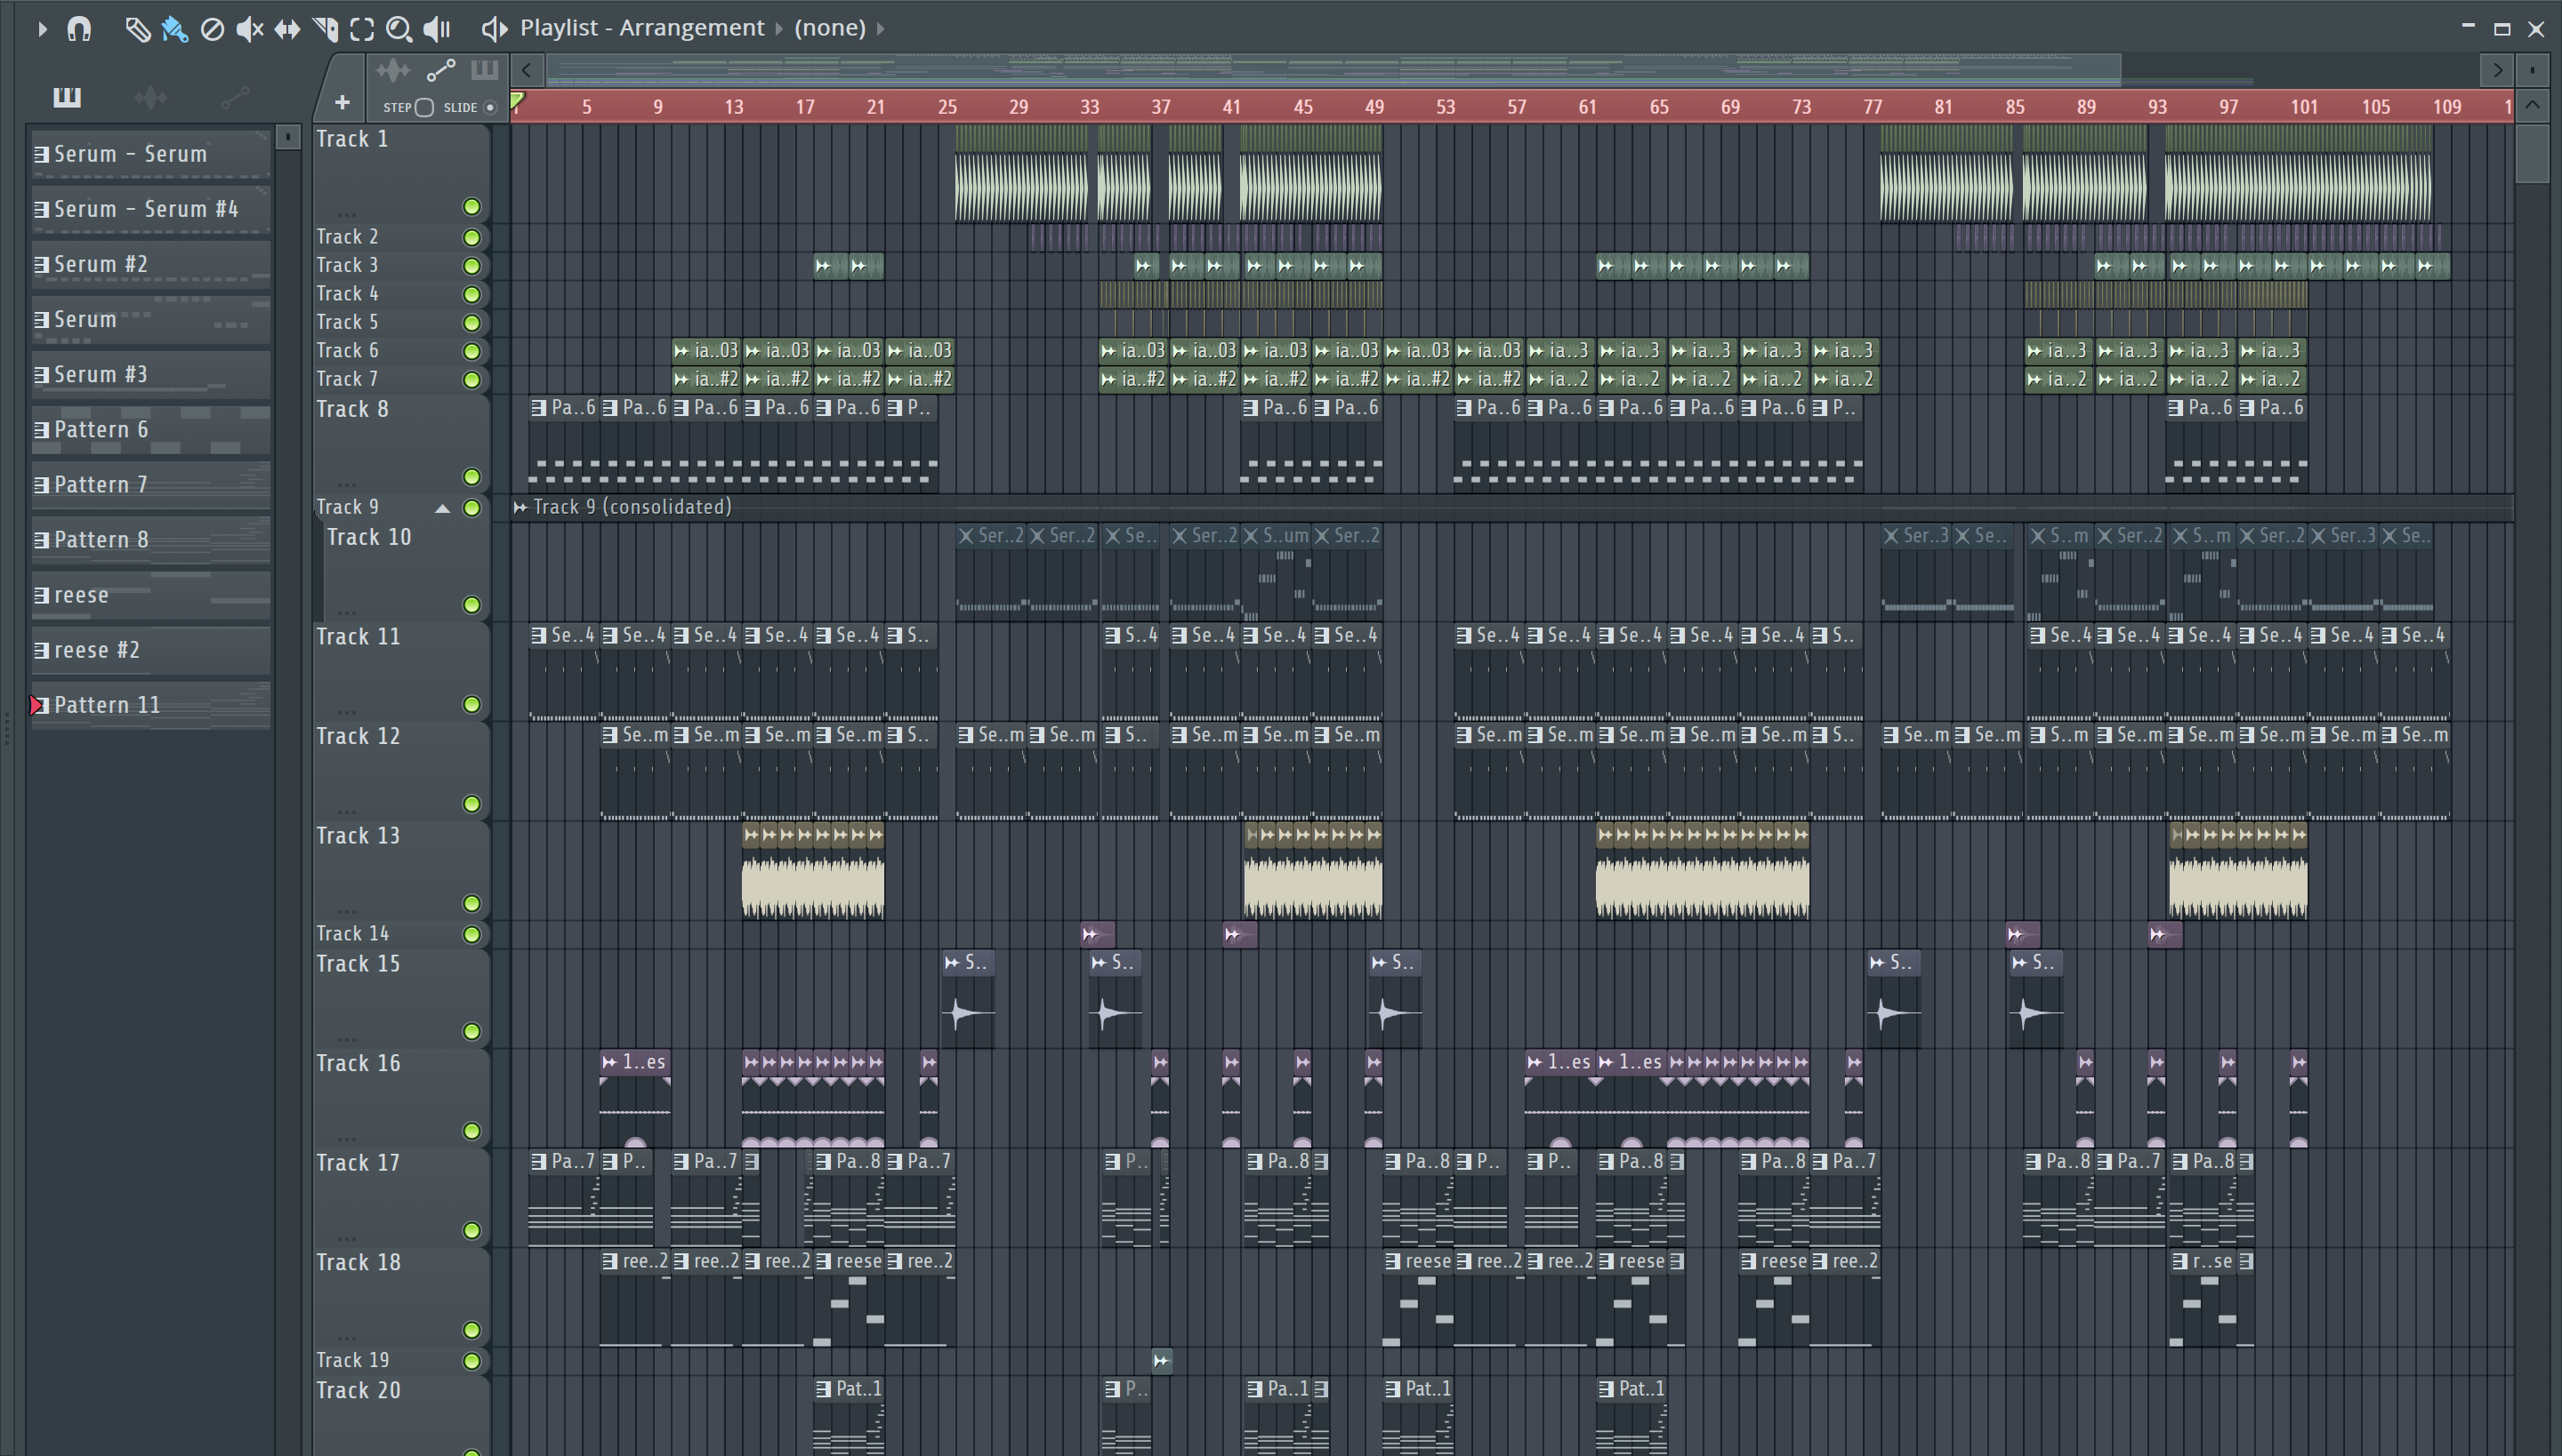Mute Track 6 using its green light
The width and height of the screenshot is (2562, 1456).
point(471,351)
